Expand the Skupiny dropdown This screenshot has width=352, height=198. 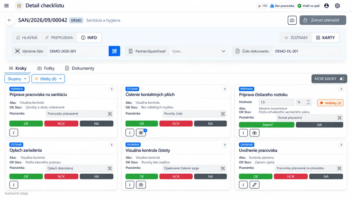[17, 79]
